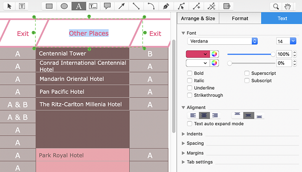Switch to Arrange & Size tab

[198, 18]
